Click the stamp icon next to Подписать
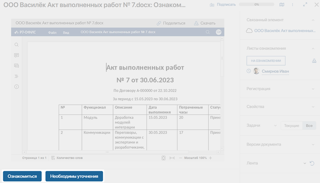 [x=212, y=5]
